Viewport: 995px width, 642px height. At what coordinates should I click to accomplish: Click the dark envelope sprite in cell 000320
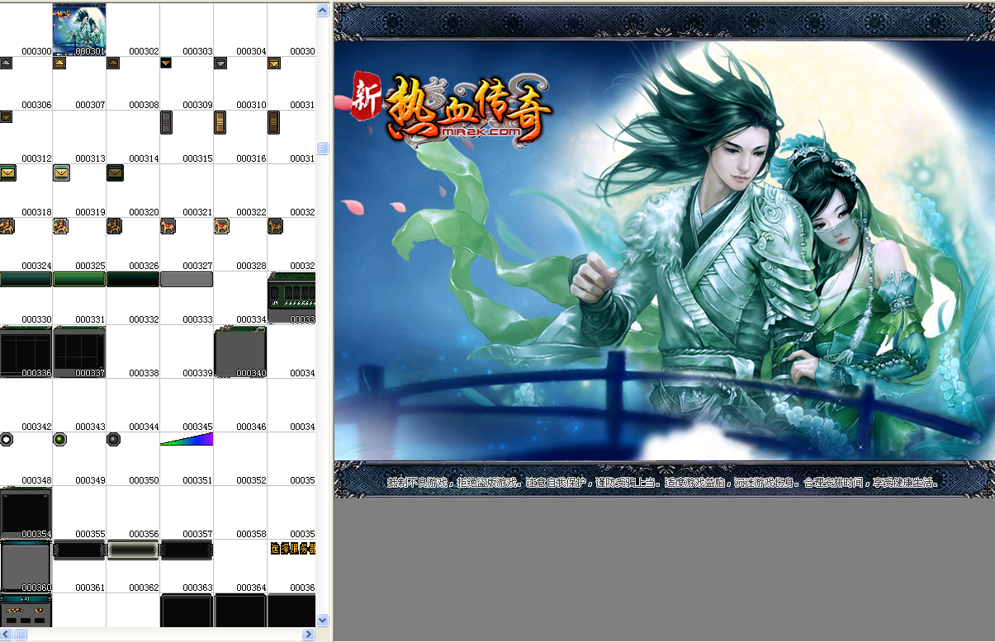[x=116, y=172]
